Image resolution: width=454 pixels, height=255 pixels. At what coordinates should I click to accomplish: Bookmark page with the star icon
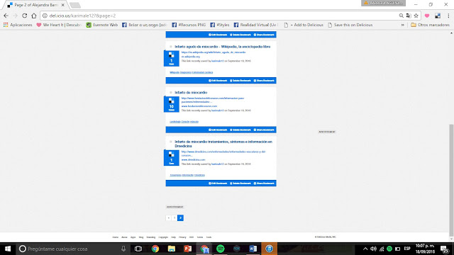[x=416, y=16]
